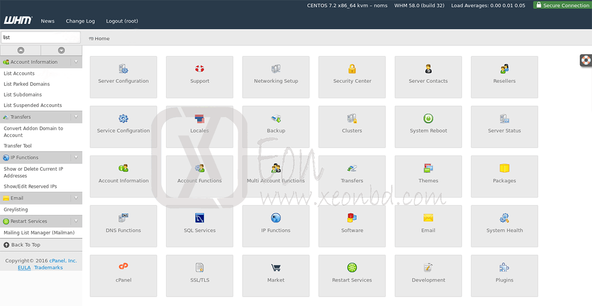Collapse the Account Information sidebar section
This screenshot has height=306, width=592.
pos(75,62)
